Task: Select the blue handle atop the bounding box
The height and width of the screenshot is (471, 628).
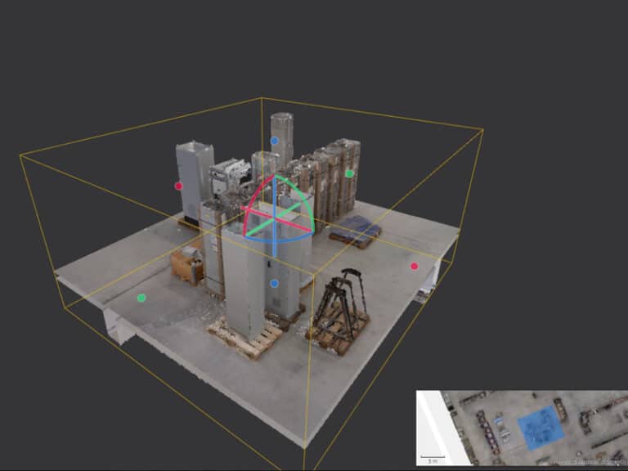Action: pos(275,141)
